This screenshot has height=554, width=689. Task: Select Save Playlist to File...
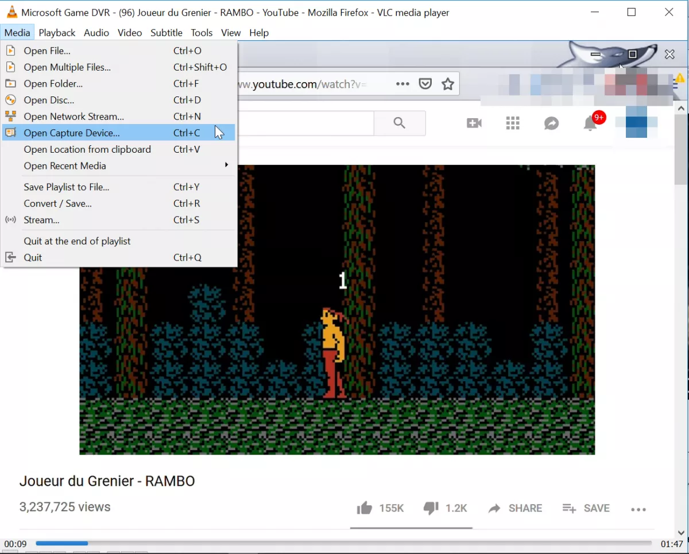click(x=119, y=187)
